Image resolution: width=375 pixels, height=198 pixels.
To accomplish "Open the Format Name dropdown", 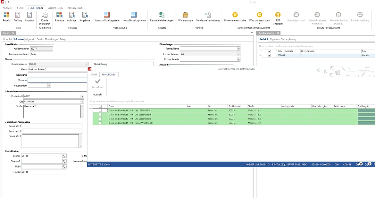I will (238, 49).
